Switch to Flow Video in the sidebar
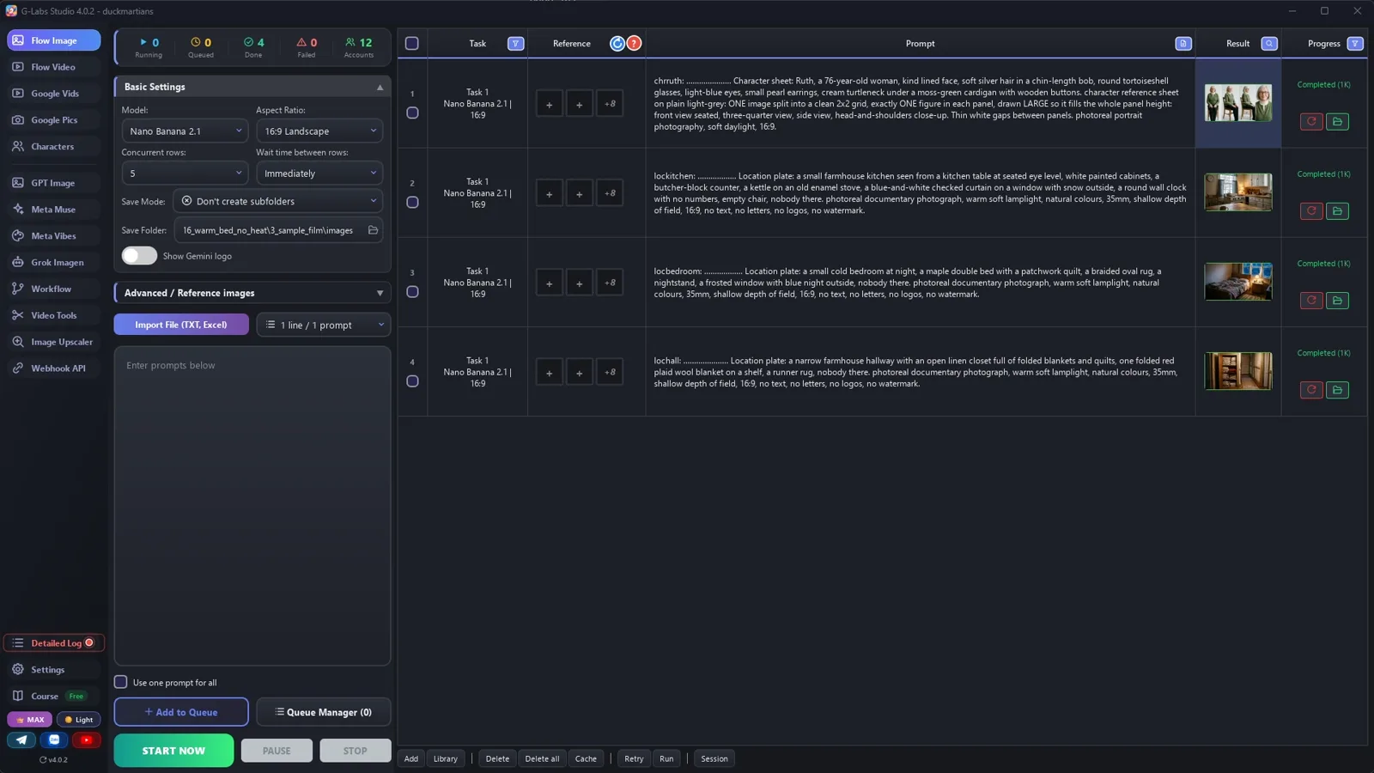Viewport: 1374px width, 773px height. 53,67
